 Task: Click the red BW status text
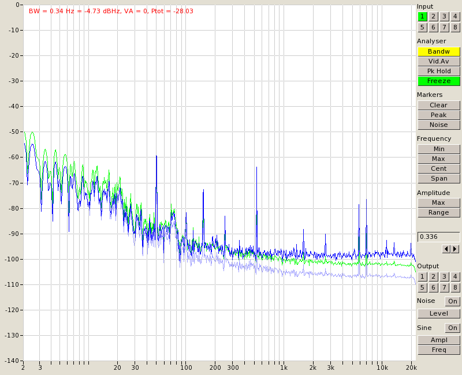tap(111, 11)
